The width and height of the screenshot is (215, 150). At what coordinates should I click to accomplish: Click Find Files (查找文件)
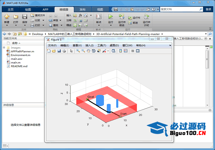tap(38, 15)
